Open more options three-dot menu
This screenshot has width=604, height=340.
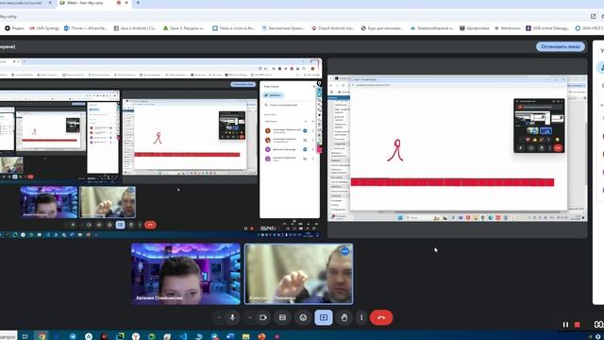pyautogui.click(x=361, y=317)
